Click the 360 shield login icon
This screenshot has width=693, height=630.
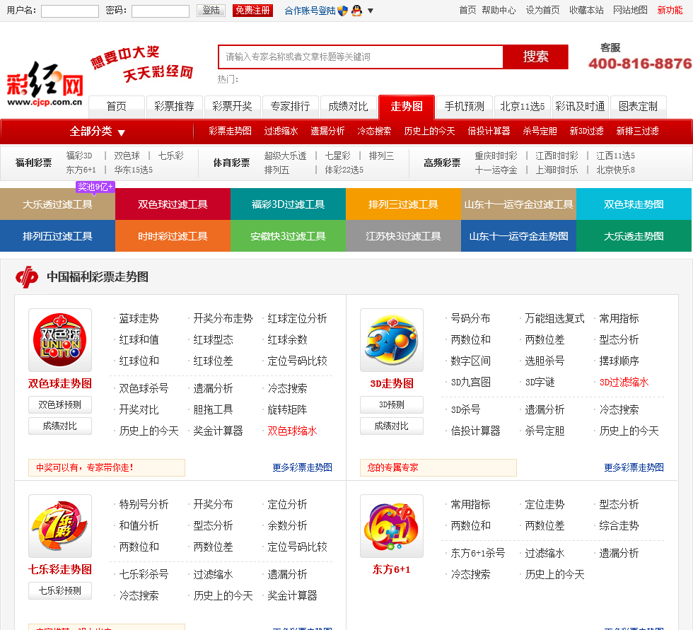click(x=342, y=11)
